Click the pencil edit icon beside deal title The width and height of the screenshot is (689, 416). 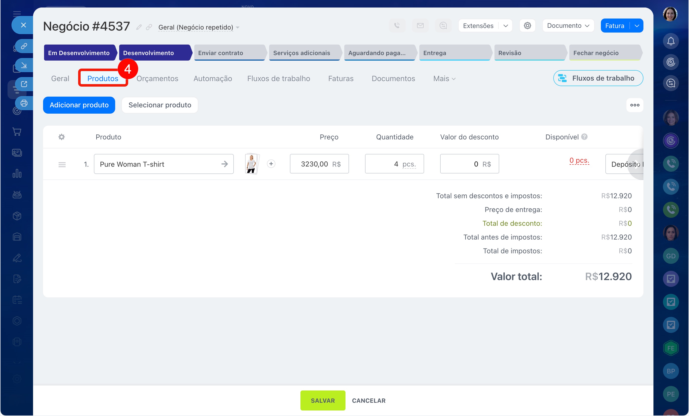click(139, 27)
